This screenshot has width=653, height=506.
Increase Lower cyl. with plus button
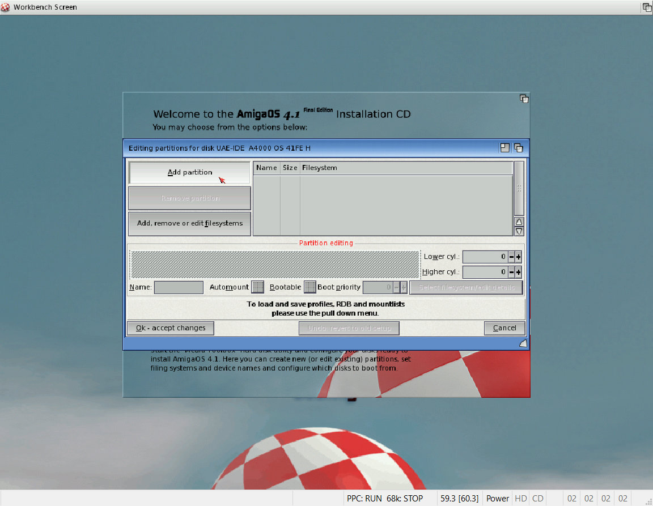click(x=519, y=257)
